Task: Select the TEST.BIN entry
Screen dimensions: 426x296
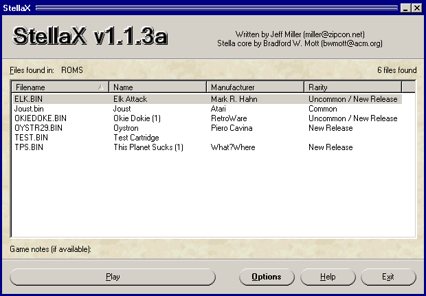Action: tap(30, 138)
